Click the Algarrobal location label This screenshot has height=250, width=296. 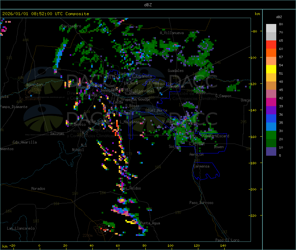[144, 91]
